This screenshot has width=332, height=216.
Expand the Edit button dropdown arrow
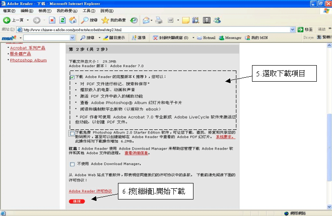pyautogui.click(x=178, y=21)
